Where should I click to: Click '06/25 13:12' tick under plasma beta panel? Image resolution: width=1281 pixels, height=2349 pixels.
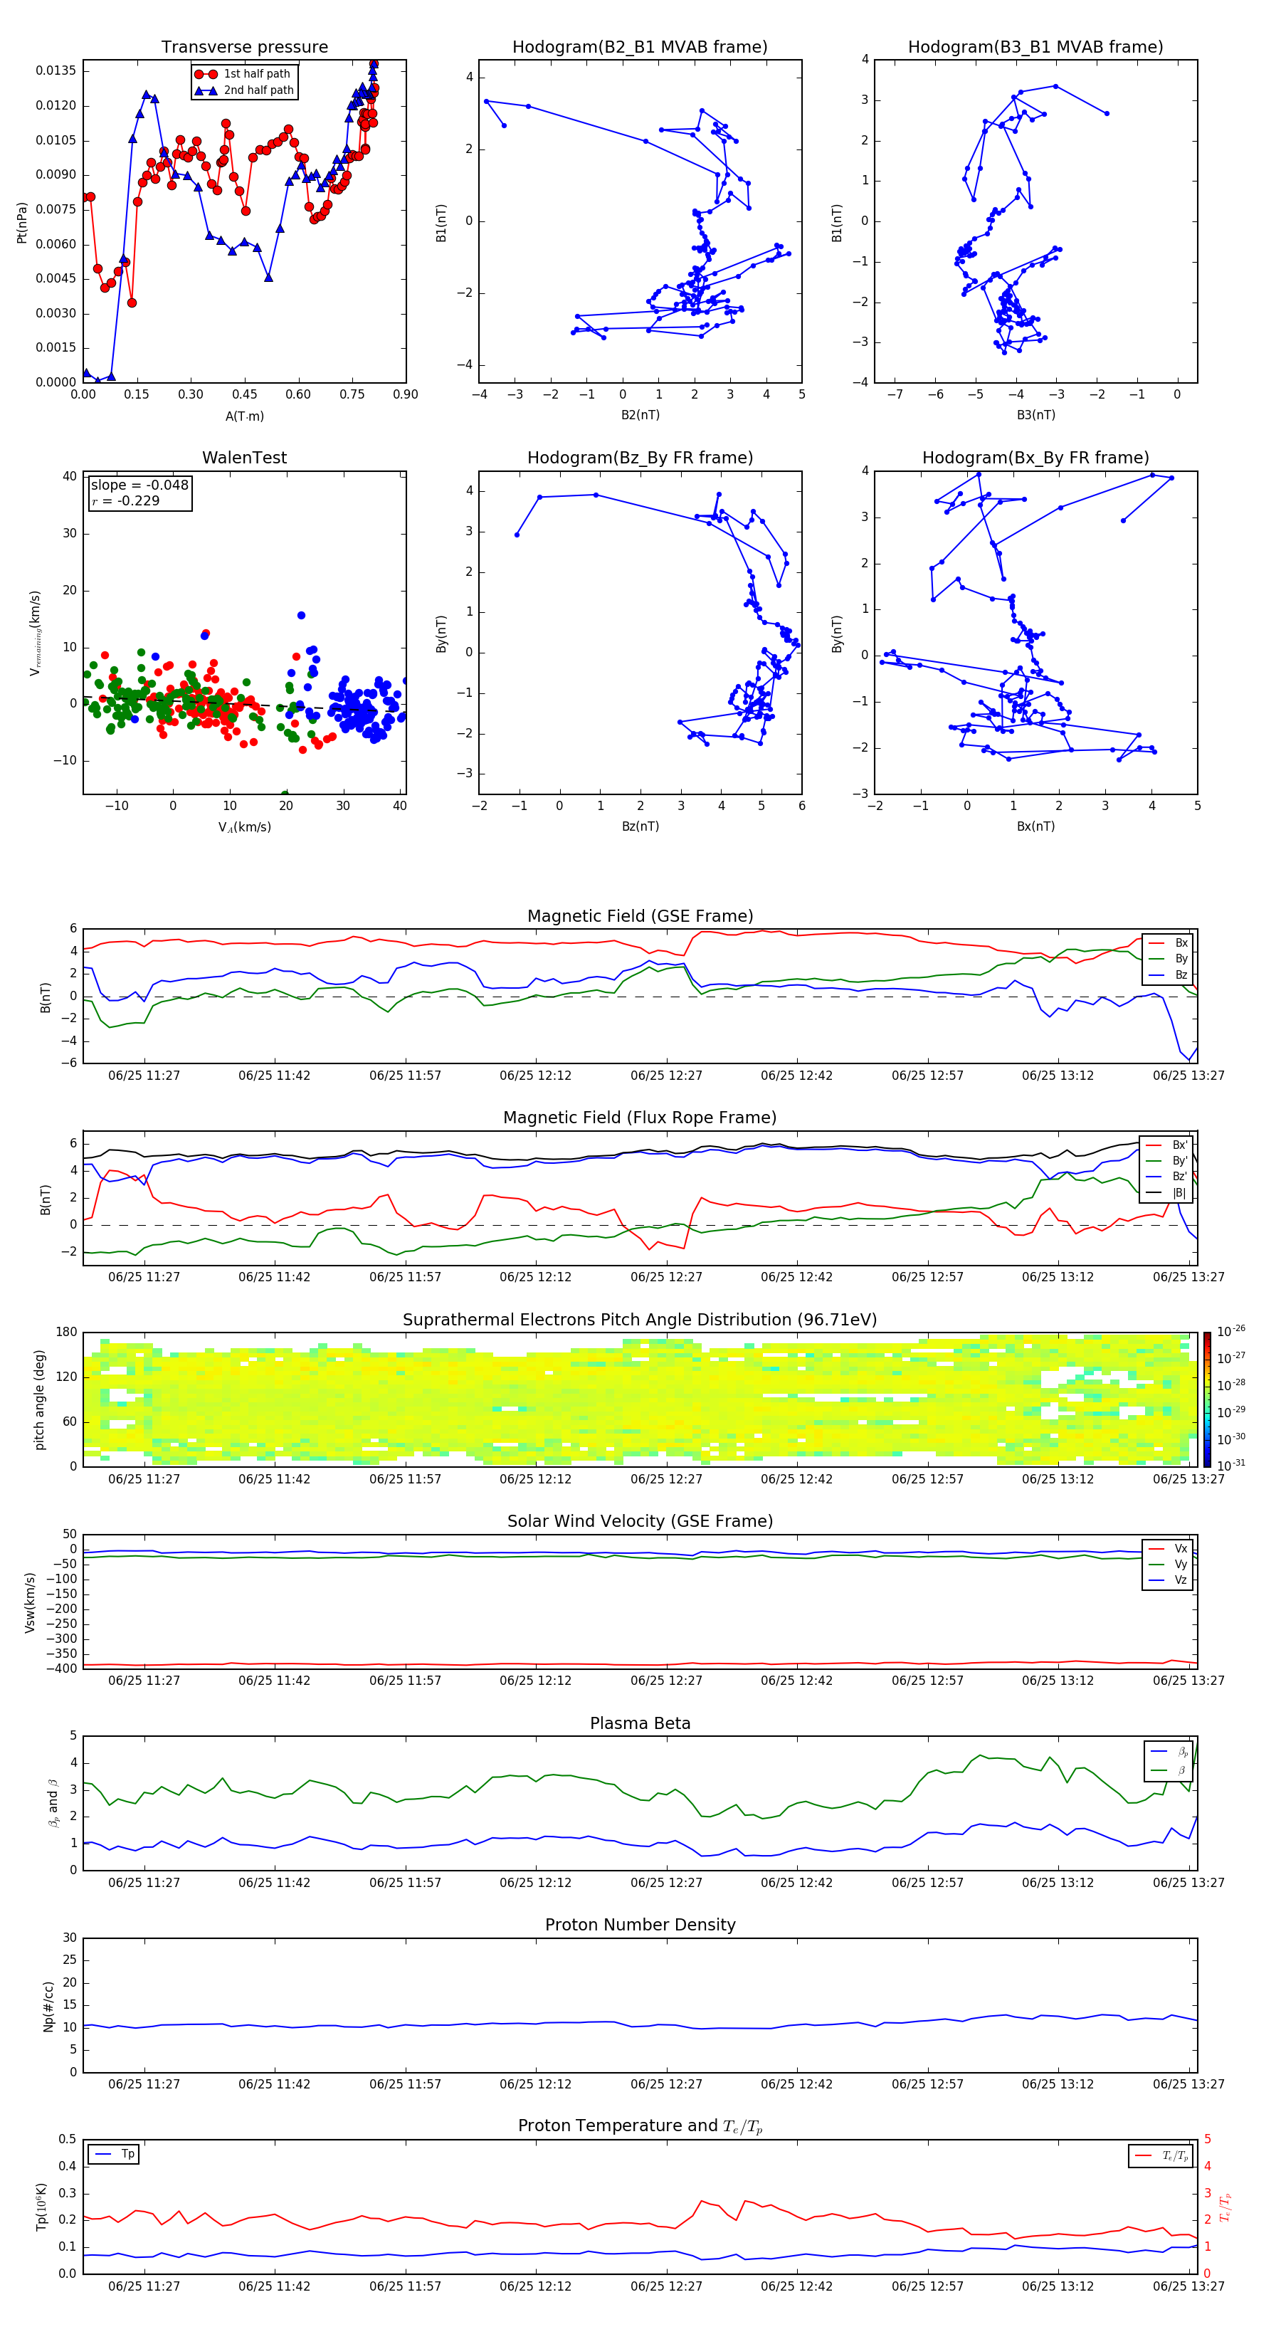[1058, 1882]
